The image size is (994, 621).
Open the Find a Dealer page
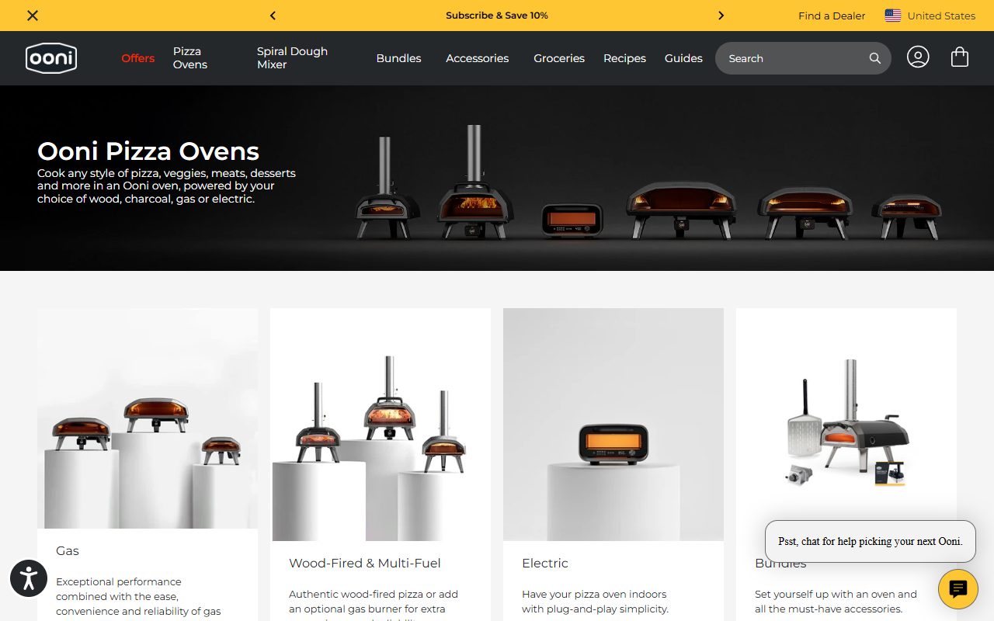point(832,16)
